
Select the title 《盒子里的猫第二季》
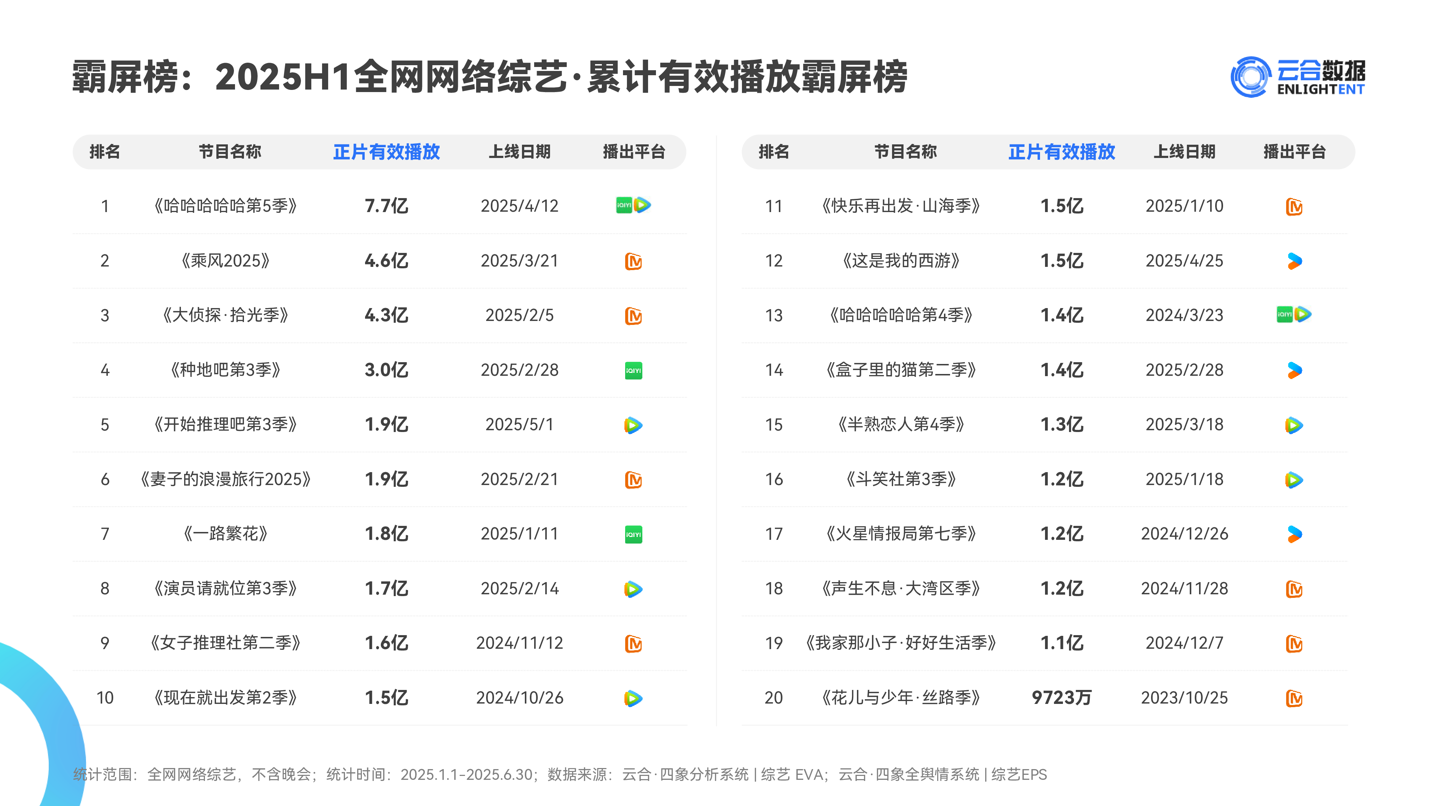901,370
